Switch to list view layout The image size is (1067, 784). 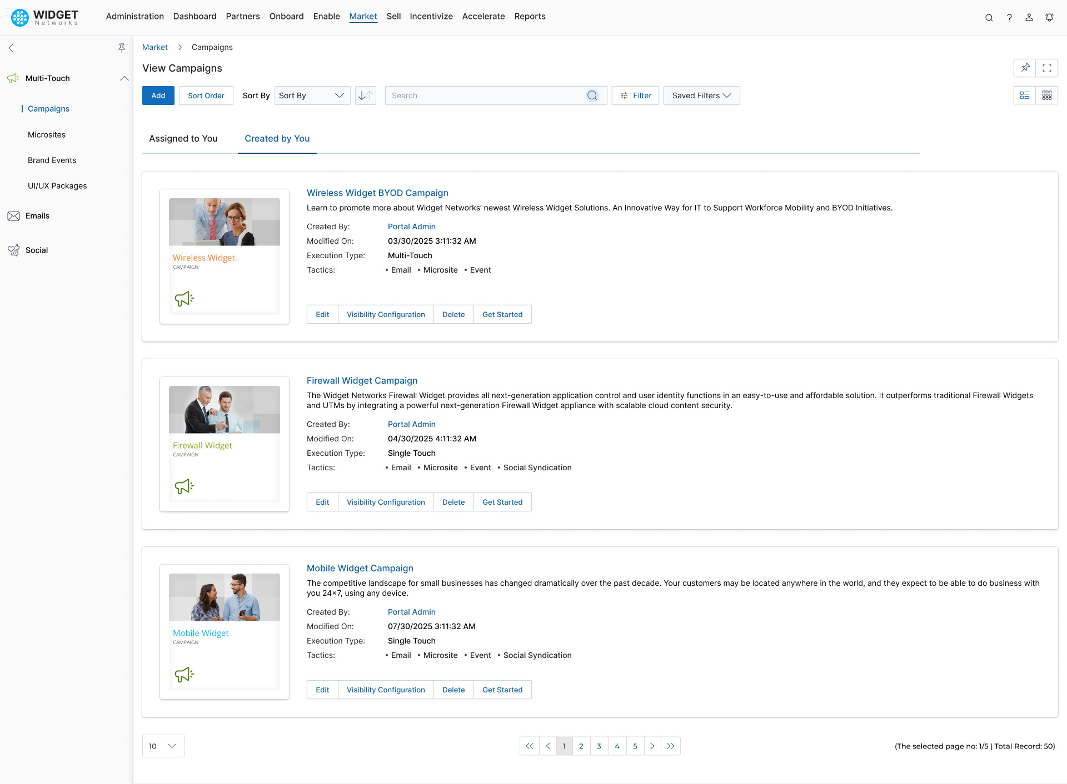pos(1025,95)
